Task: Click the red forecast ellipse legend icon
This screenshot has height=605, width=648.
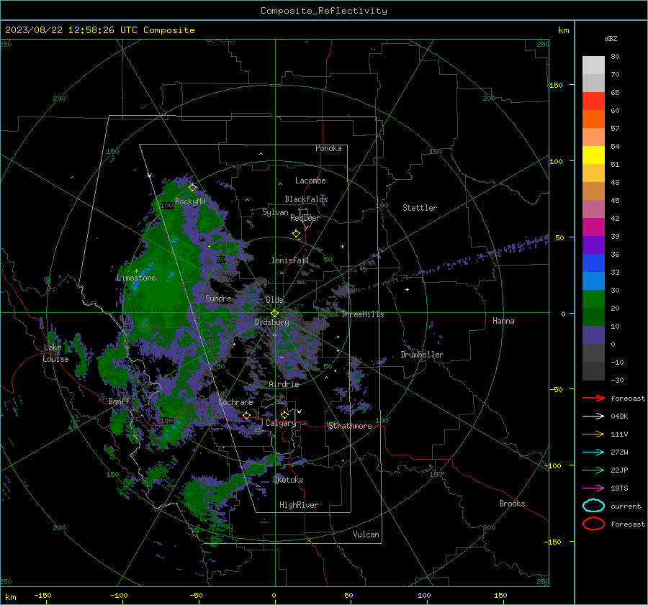Action: 593,524
